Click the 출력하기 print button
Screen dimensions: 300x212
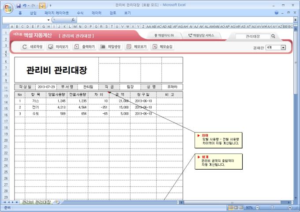(x=85, y=47)
